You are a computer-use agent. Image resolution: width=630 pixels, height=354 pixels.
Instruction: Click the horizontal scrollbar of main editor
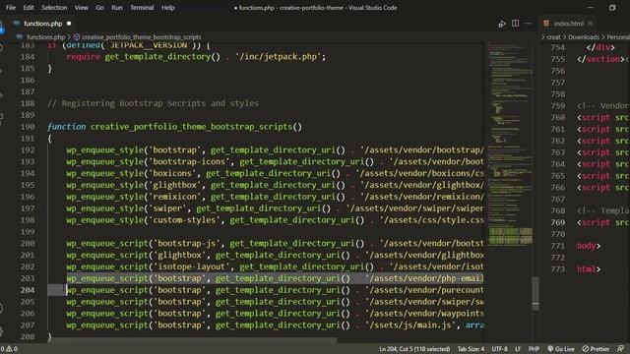pos(193,340)
